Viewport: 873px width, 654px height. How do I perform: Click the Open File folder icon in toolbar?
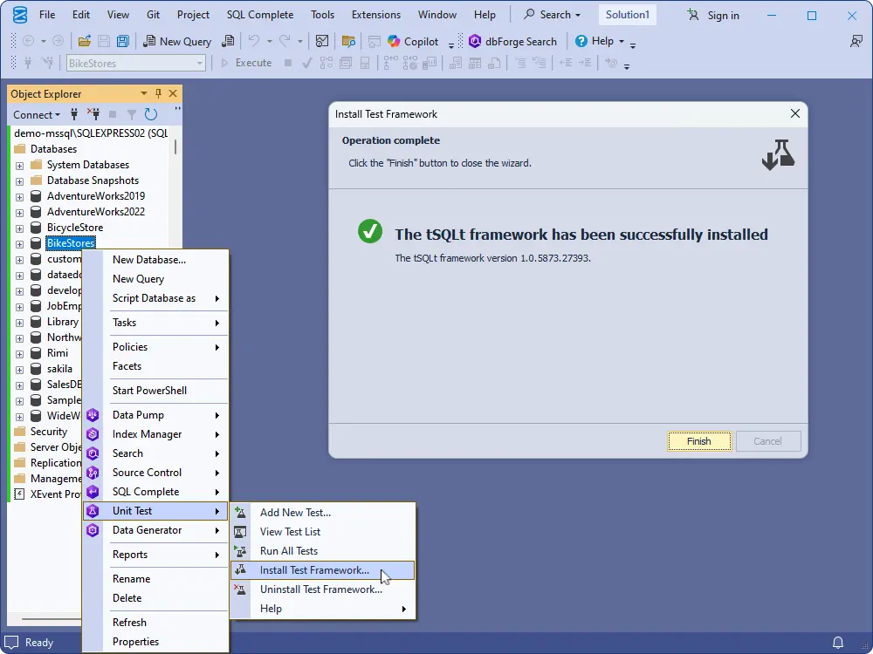pyautogui.click(x=84, y=41)
